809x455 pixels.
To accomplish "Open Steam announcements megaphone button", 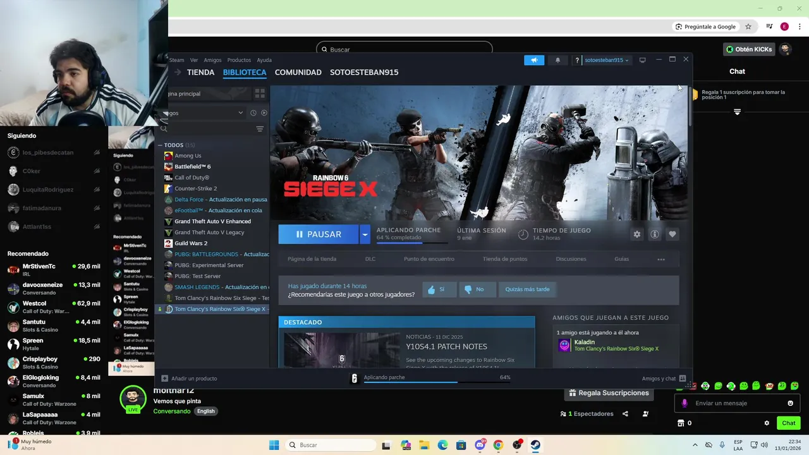I will (x=534, y=60).
